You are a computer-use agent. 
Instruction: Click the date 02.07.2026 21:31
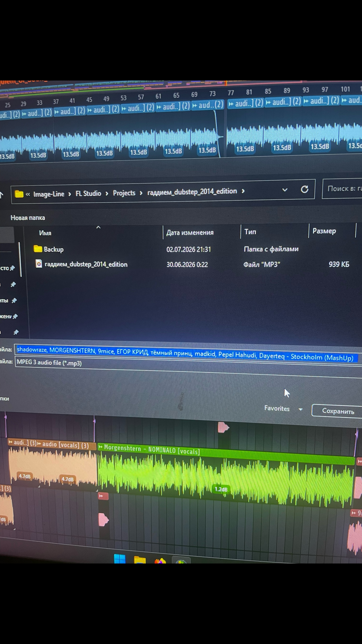click(189, 249)
